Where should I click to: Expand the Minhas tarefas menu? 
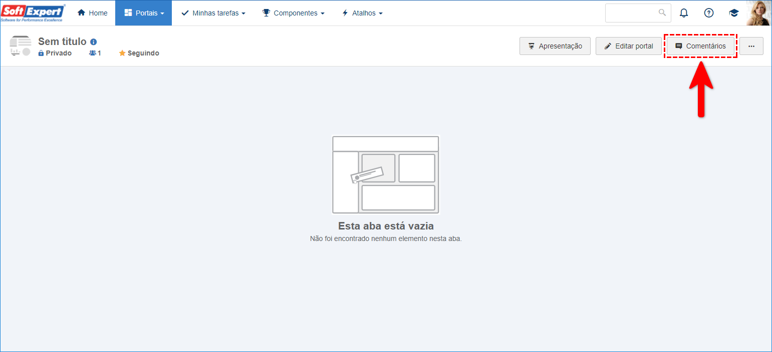(x=213, y=13)
